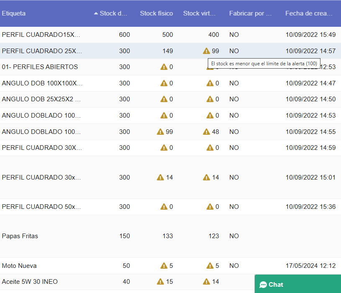Select the Stock físico column header
The height and width of the screenshot is (293, 341).
click(x=156, y=13)
